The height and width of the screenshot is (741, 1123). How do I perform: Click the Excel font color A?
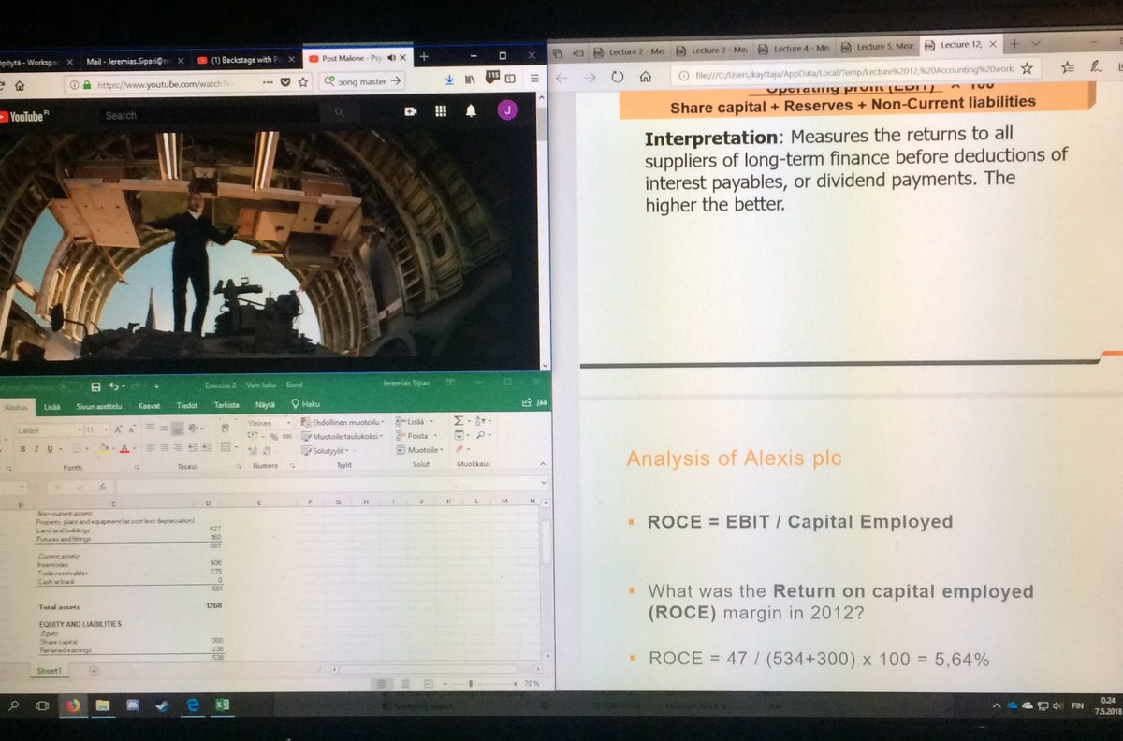[124, 449]
